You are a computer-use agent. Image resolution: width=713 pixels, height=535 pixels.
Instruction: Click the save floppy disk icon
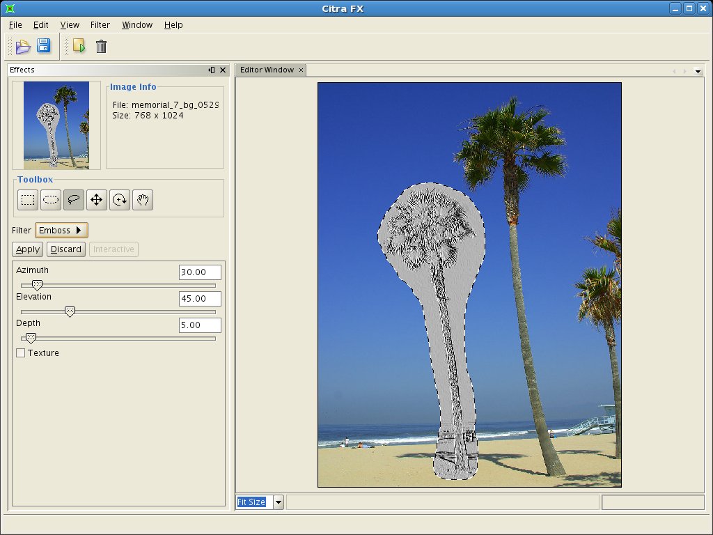coord(43,47)
